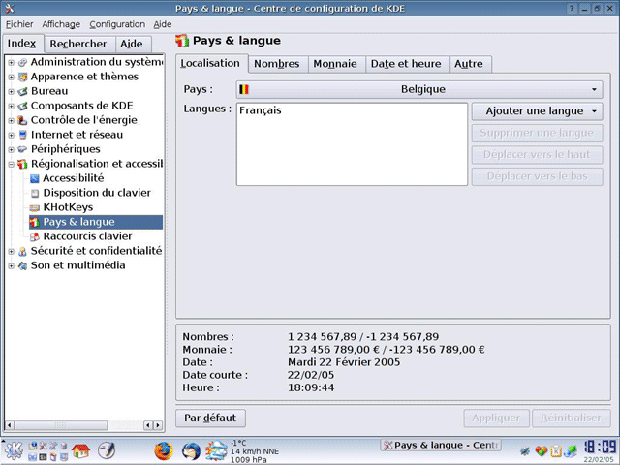Viewport: 620px width, 465px height.
Task: Switch to the Monnaie tab
Action: (x=335, y=64)
